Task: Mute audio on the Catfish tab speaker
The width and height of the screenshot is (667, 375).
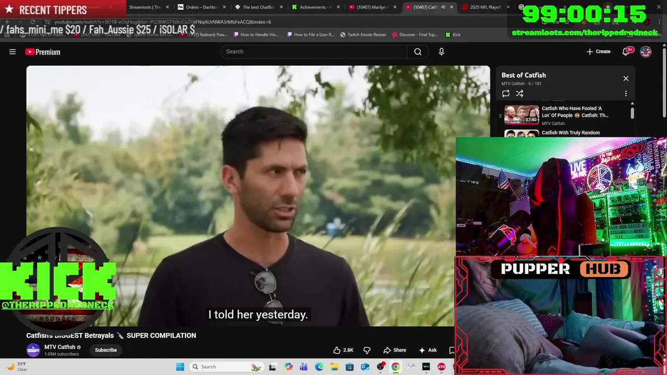Action: (x=443, y=7)
